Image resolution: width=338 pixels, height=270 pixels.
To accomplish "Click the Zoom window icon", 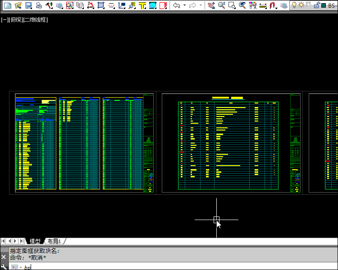I will (x=232, y=5).
